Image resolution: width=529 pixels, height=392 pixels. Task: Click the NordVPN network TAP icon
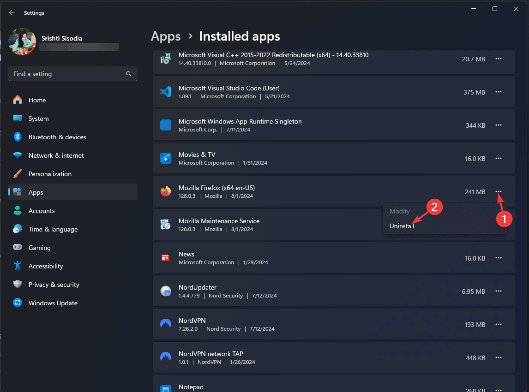click(x=166, y=357)
